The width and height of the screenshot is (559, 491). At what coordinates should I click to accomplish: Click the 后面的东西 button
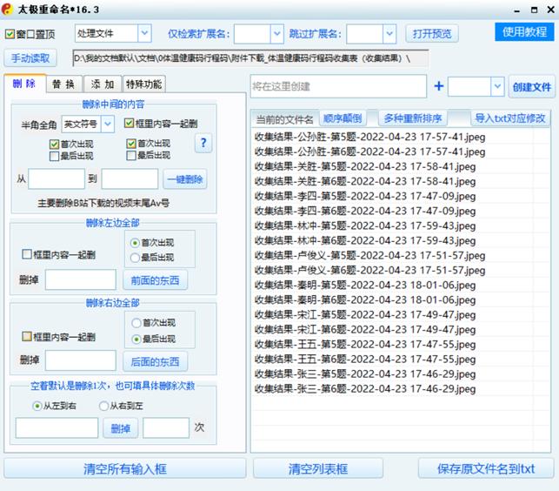[155, 362]
